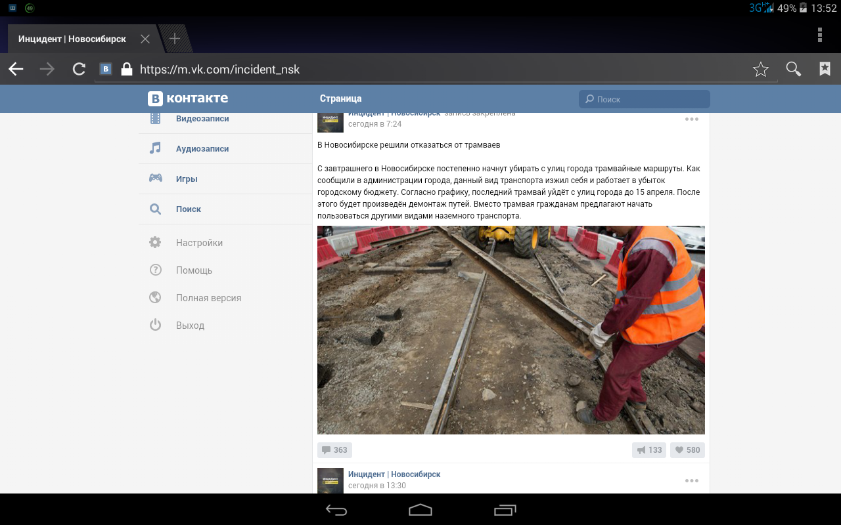The image size is (841, 525).
Task: Open the bookmarks list icon
Action: click(x=825, y=69)
